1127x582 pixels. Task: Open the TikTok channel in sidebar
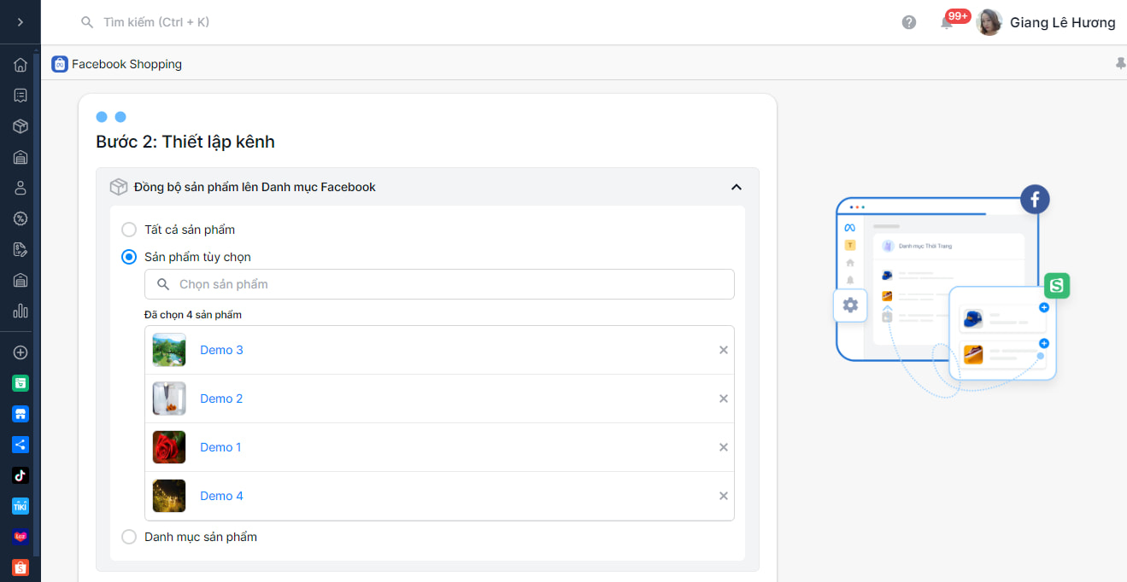pos(21,475)
